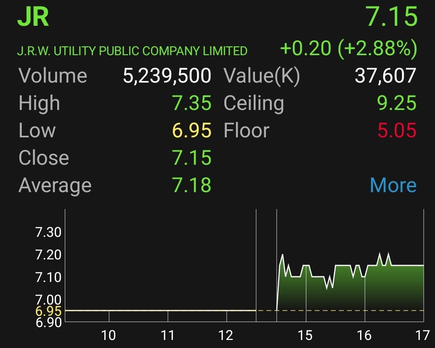The height and width of the screenshot is (348, 435).
Task: Tap the Volume value 5,239,500
Action: click(x=167, y=76)
